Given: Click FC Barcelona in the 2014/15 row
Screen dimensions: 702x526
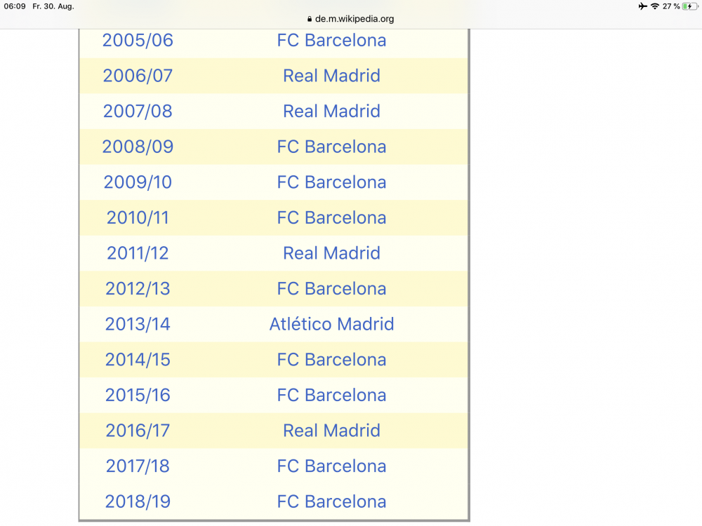Looking at the screenshot, I should [x=332, y=360].
